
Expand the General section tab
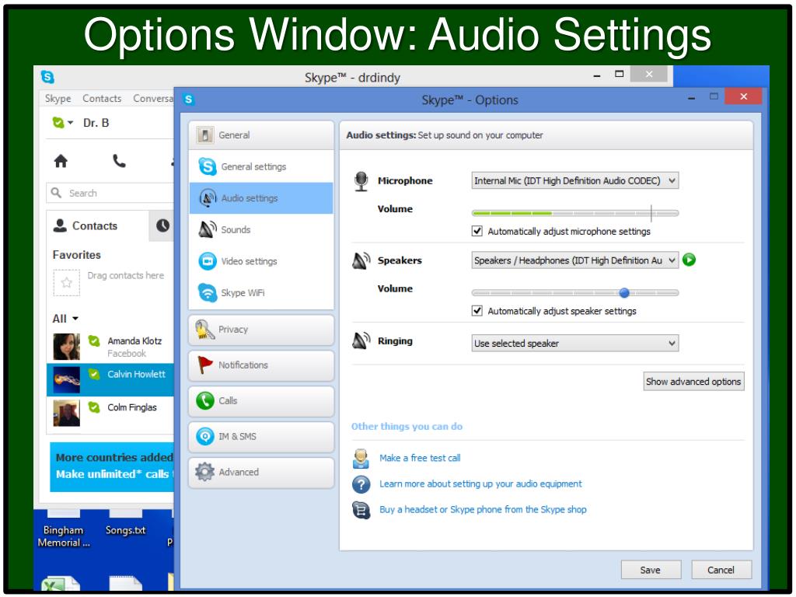261,135
